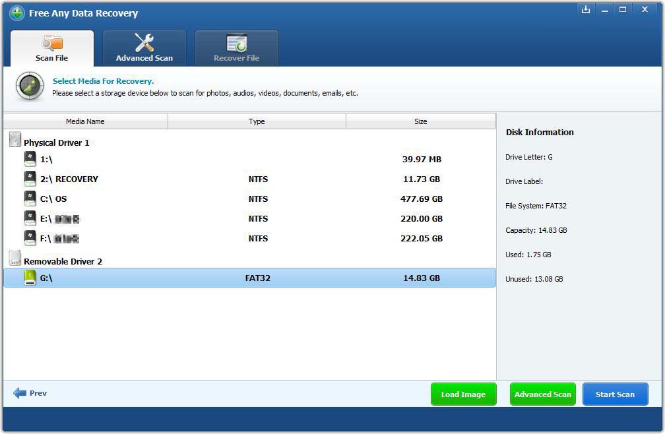Click the drive icon for 2:\ RECOVERY
665x434 pixels.
pyautogui.click(x=30, y=179)
